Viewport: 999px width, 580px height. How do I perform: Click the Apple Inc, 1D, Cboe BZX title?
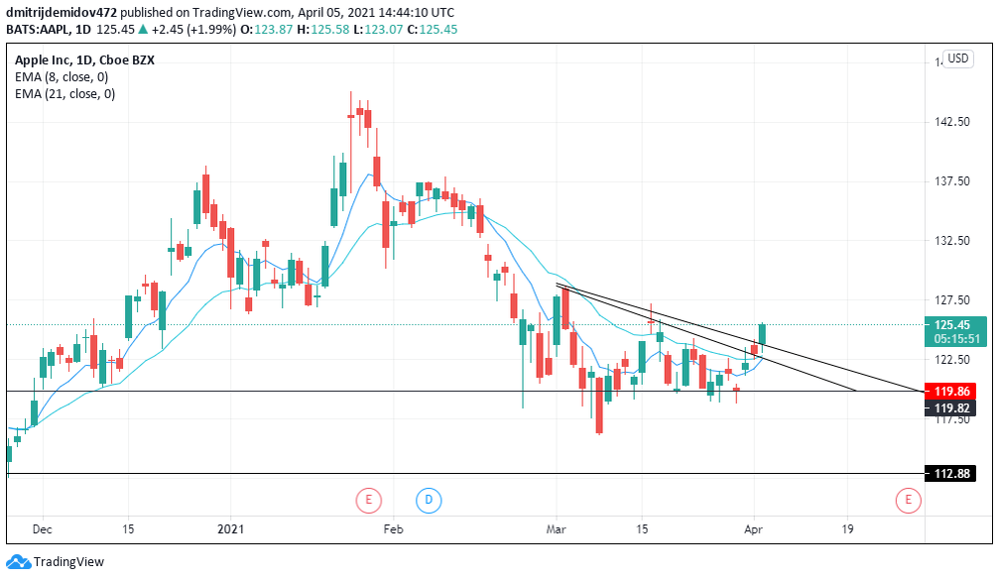pos(84,59)
